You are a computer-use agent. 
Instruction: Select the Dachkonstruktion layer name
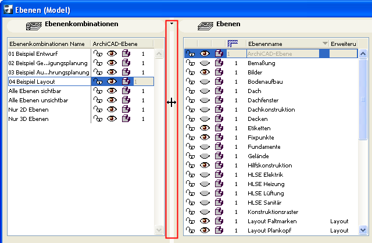(x=271, y=109)
